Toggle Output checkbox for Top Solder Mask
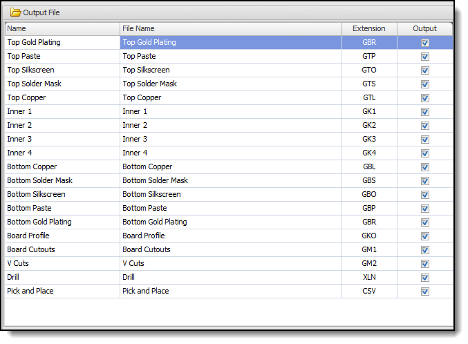Screen dimensions: 468x344 coord(424,84)
